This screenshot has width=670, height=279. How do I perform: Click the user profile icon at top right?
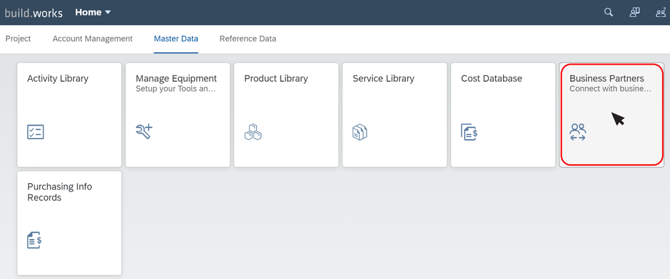661,12
